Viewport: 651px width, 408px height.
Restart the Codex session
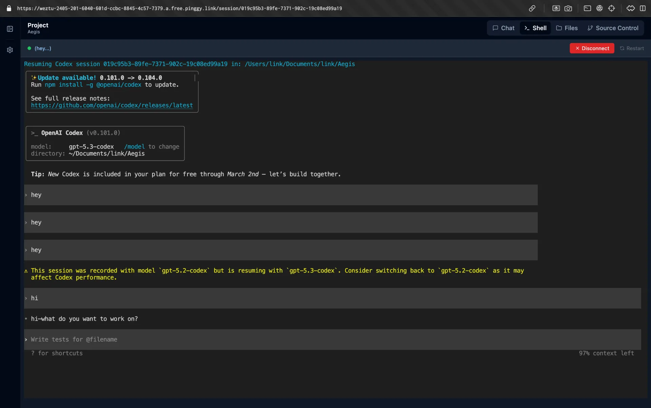[x=632, y=48]
